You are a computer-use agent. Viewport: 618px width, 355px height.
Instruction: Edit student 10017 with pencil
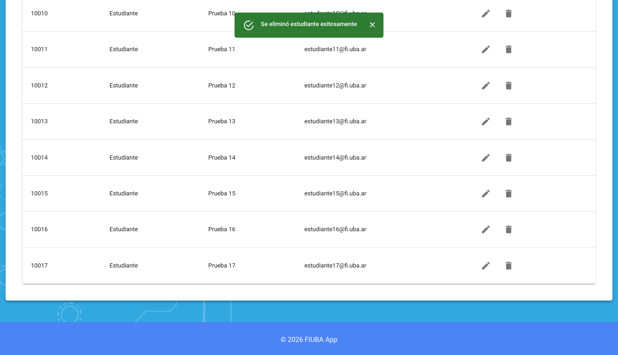pos(485,266)
